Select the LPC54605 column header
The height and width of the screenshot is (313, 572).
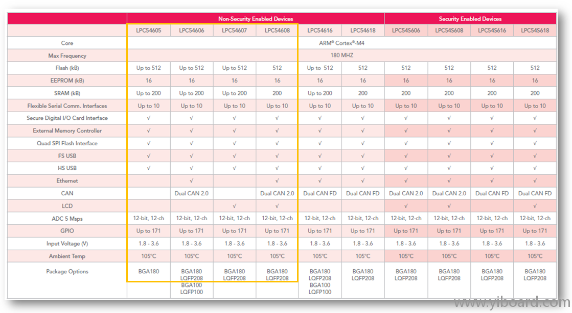pos(148,30)
